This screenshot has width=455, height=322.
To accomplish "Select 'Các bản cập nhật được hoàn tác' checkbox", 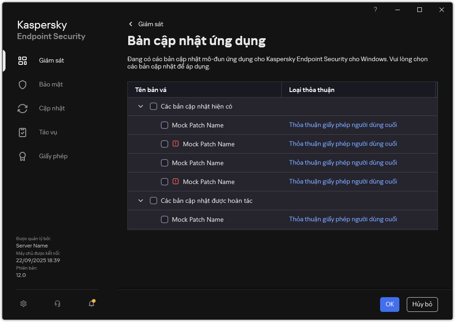I will [x=154, y=201].
